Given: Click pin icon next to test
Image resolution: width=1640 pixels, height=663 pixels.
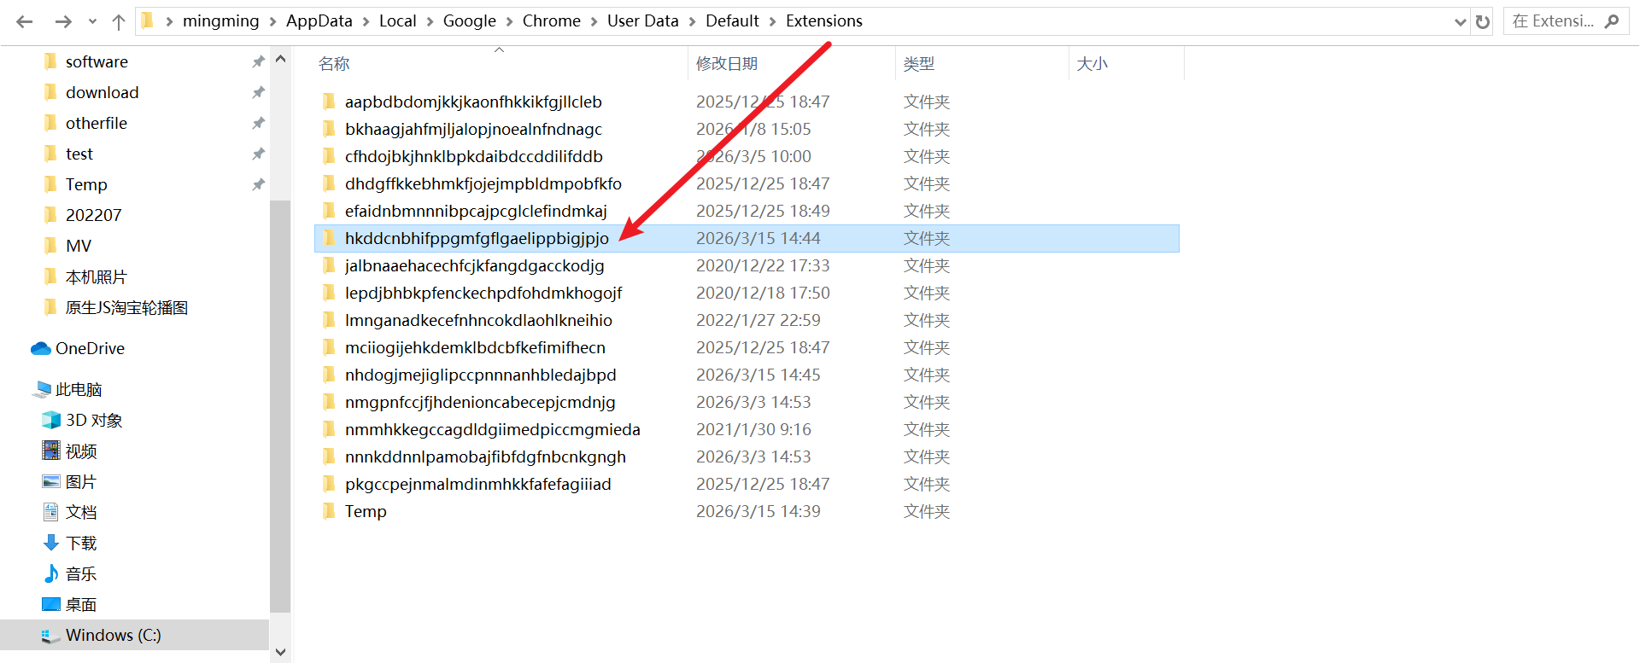Looking at the screenshot, I should pos(258,154).
